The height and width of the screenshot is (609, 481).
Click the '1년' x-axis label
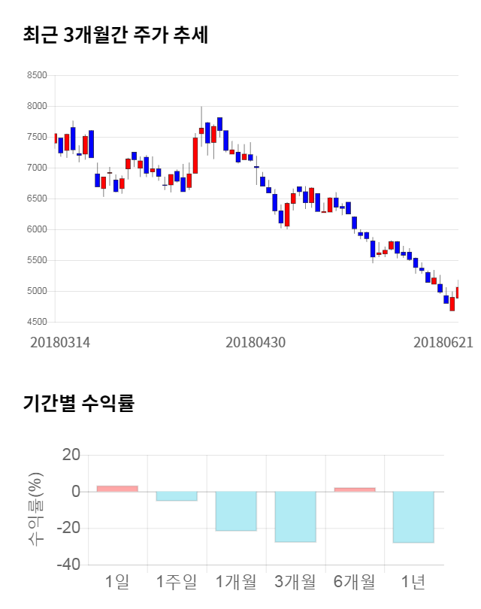pyautogui.click(x=413, y=581)
